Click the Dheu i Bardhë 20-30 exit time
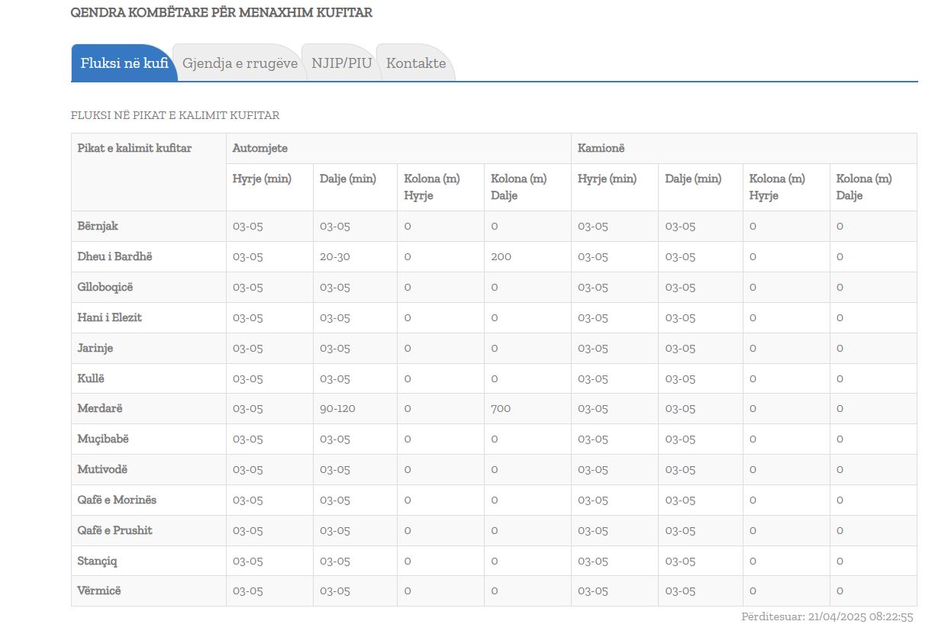Viewport: 935px width, 634px height. [x=335, y=256]
